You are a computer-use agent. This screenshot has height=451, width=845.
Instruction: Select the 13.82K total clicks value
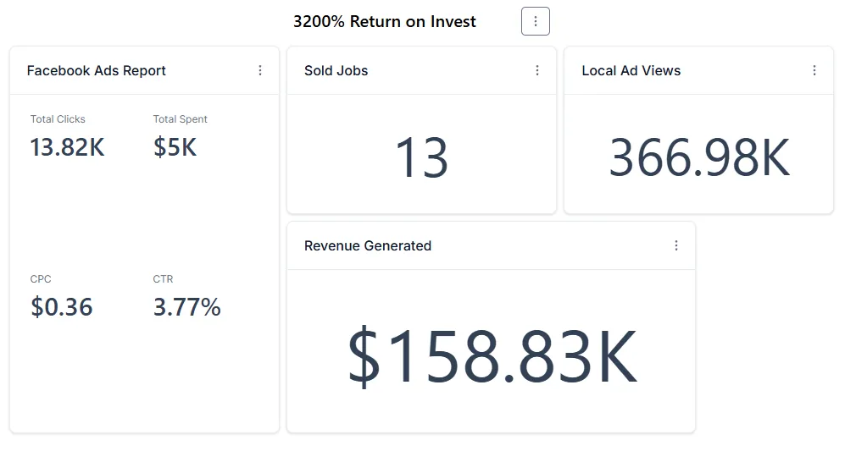point(68,147)
